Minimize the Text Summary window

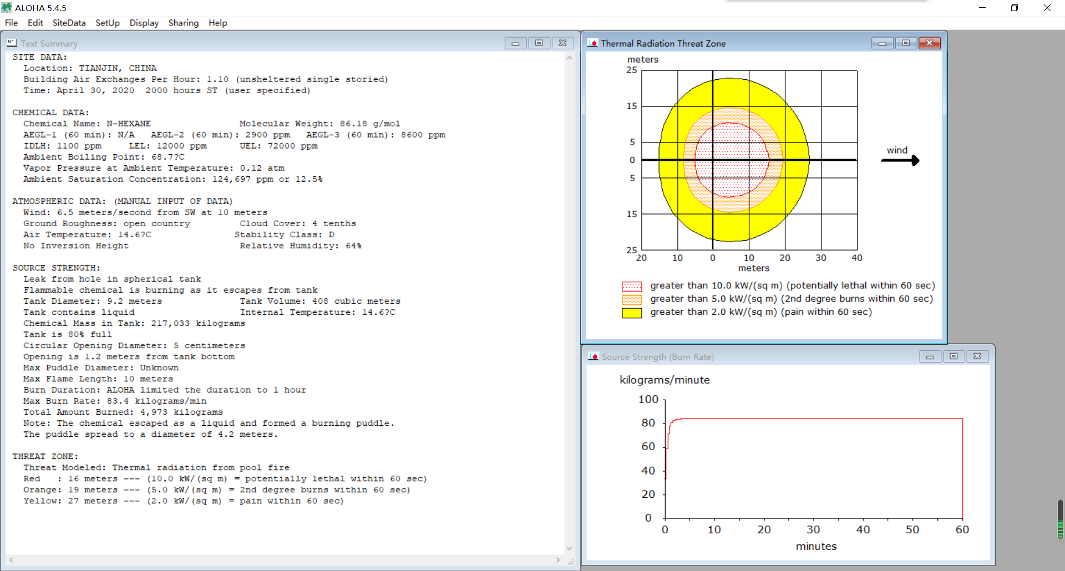(515, 43)
